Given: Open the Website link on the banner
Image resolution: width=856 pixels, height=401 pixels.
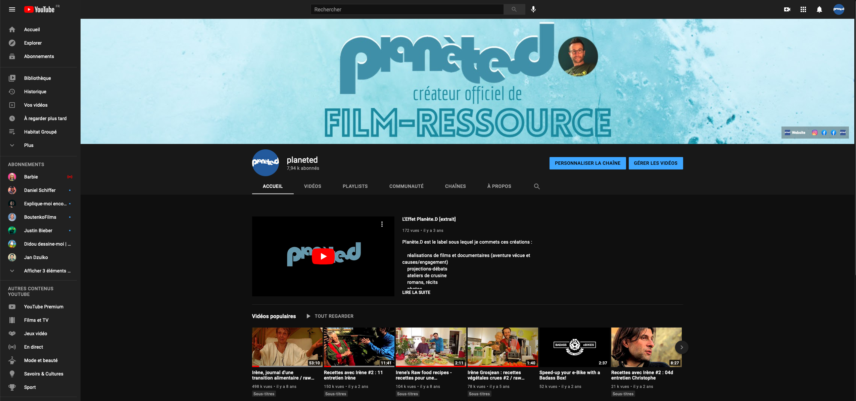Looking at the screenshot, I should [795, 133].
